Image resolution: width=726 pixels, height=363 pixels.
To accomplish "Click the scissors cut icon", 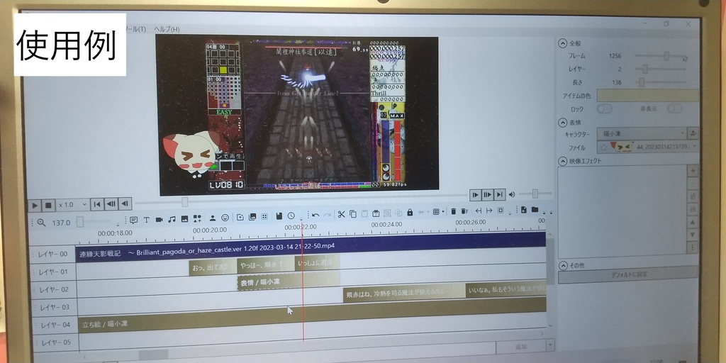I will (x=341, y=214).
